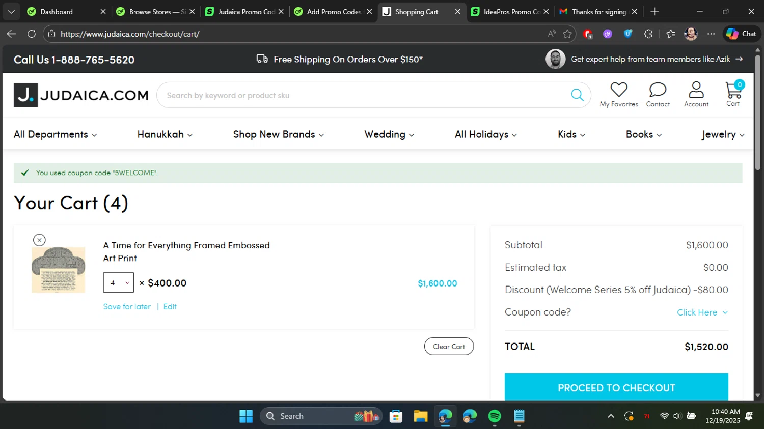
Task: Open volume control in system tray
Action: click(x=677, y=416)
